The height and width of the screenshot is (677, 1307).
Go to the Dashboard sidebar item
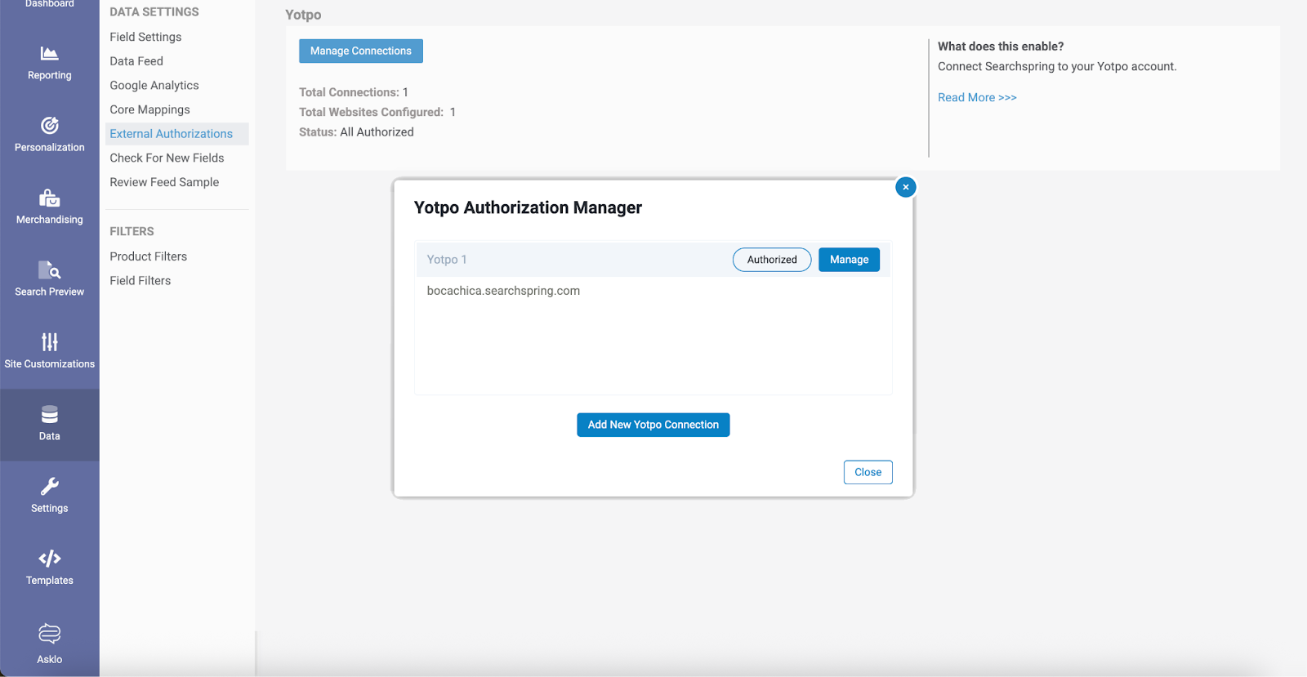click(49, 4)
